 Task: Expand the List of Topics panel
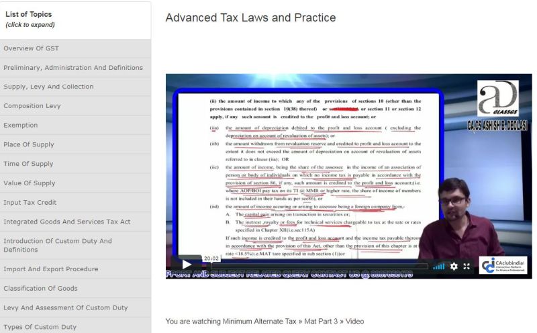30,19
